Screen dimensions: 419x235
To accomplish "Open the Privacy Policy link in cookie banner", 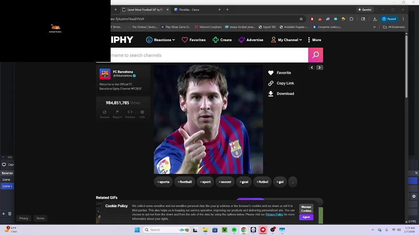I will (274, 214).
